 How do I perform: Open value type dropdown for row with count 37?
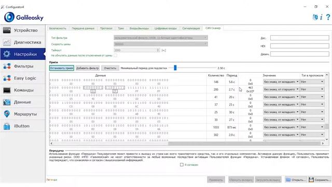(x=281, y=104)
